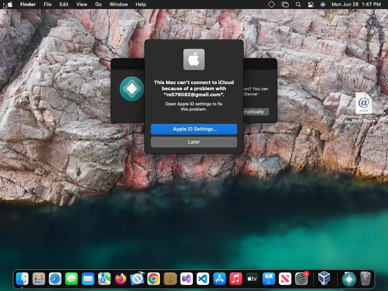Click the Apple ID Settings button
The height and width of the screenshot is (291, 388).
194,129
